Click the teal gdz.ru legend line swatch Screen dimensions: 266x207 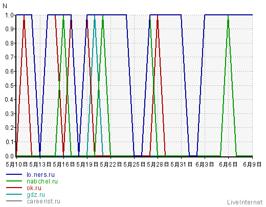point(14,194)
